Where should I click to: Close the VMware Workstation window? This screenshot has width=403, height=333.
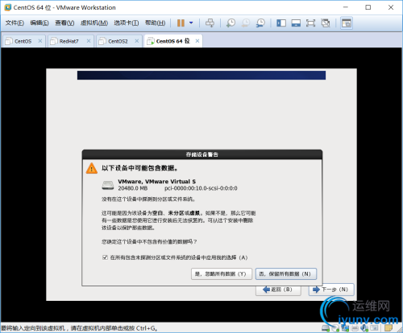(x=391, y=7)
